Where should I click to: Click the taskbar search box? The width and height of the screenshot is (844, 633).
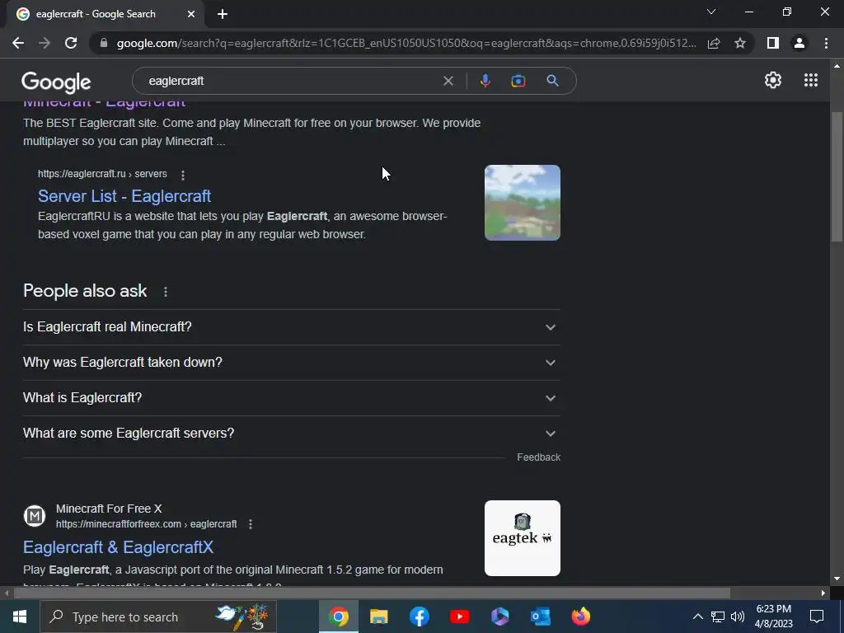coord(158,617)
